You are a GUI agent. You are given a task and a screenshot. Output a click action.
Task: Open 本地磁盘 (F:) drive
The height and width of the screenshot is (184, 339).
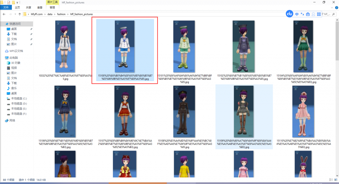click(x=19, y=114)
